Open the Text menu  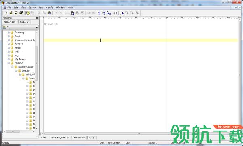click(x=41, y=8)
